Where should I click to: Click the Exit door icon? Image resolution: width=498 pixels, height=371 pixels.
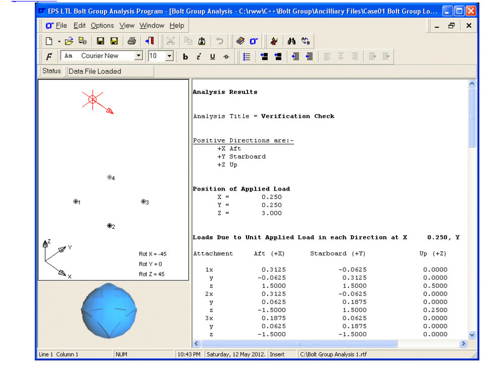[149, 41]
